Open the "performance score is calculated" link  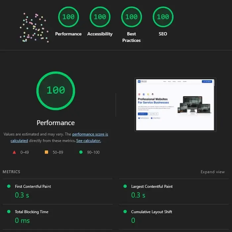pyautogui.click(x=90, y=134)
